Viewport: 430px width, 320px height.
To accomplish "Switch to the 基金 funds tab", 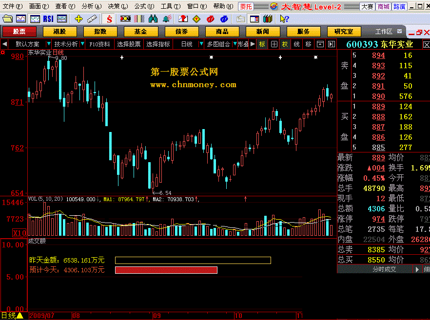I will click(141, 32).
